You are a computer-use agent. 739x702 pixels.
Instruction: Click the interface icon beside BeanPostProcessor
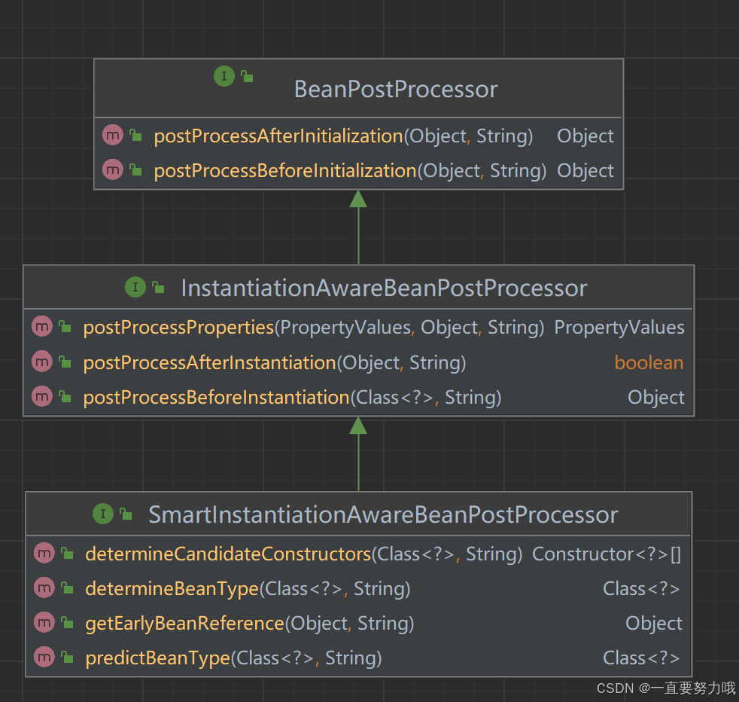coord(224,76)
